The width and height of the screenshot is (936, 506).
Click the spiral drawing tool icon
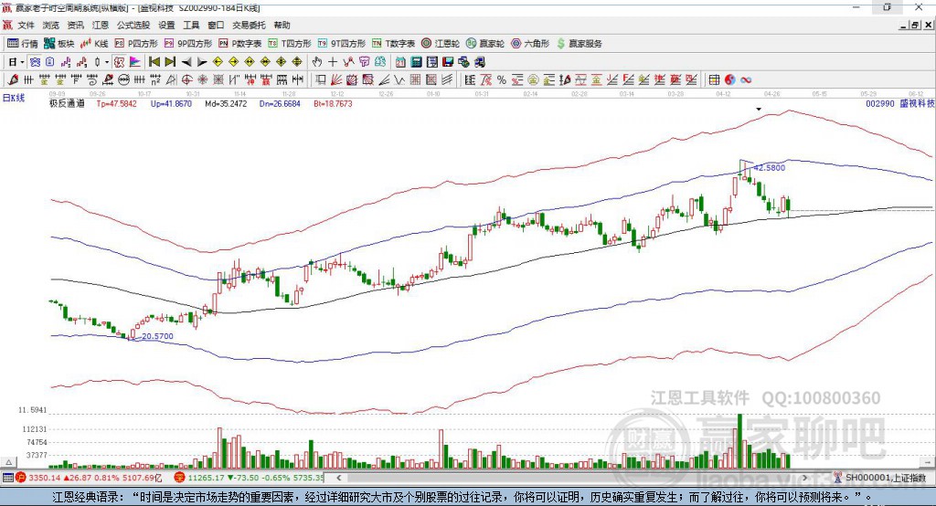[92, 80]
